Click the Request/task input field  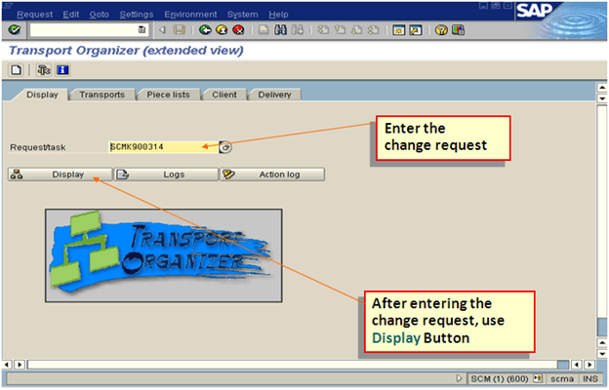click(x=162, y=147)
